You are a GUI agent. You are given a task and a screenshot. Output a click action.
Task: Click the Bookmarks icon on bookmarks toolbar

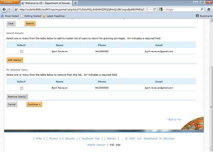point(197,16)
